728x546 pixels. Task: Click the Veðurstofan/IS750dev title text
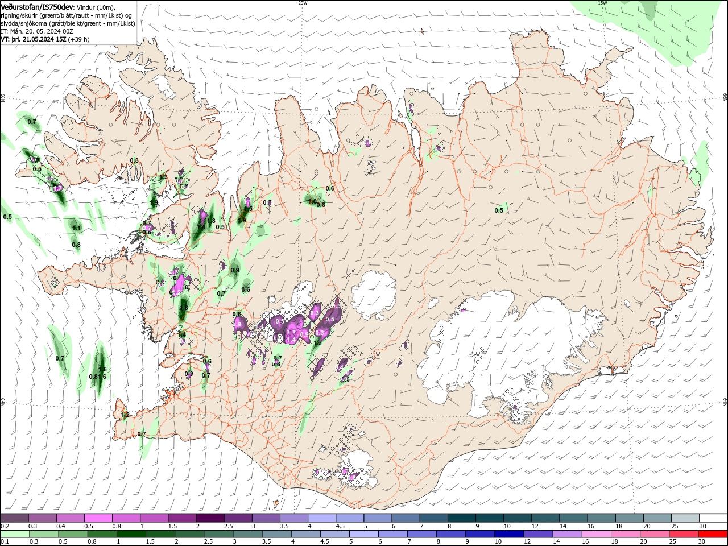click(37, 6)
